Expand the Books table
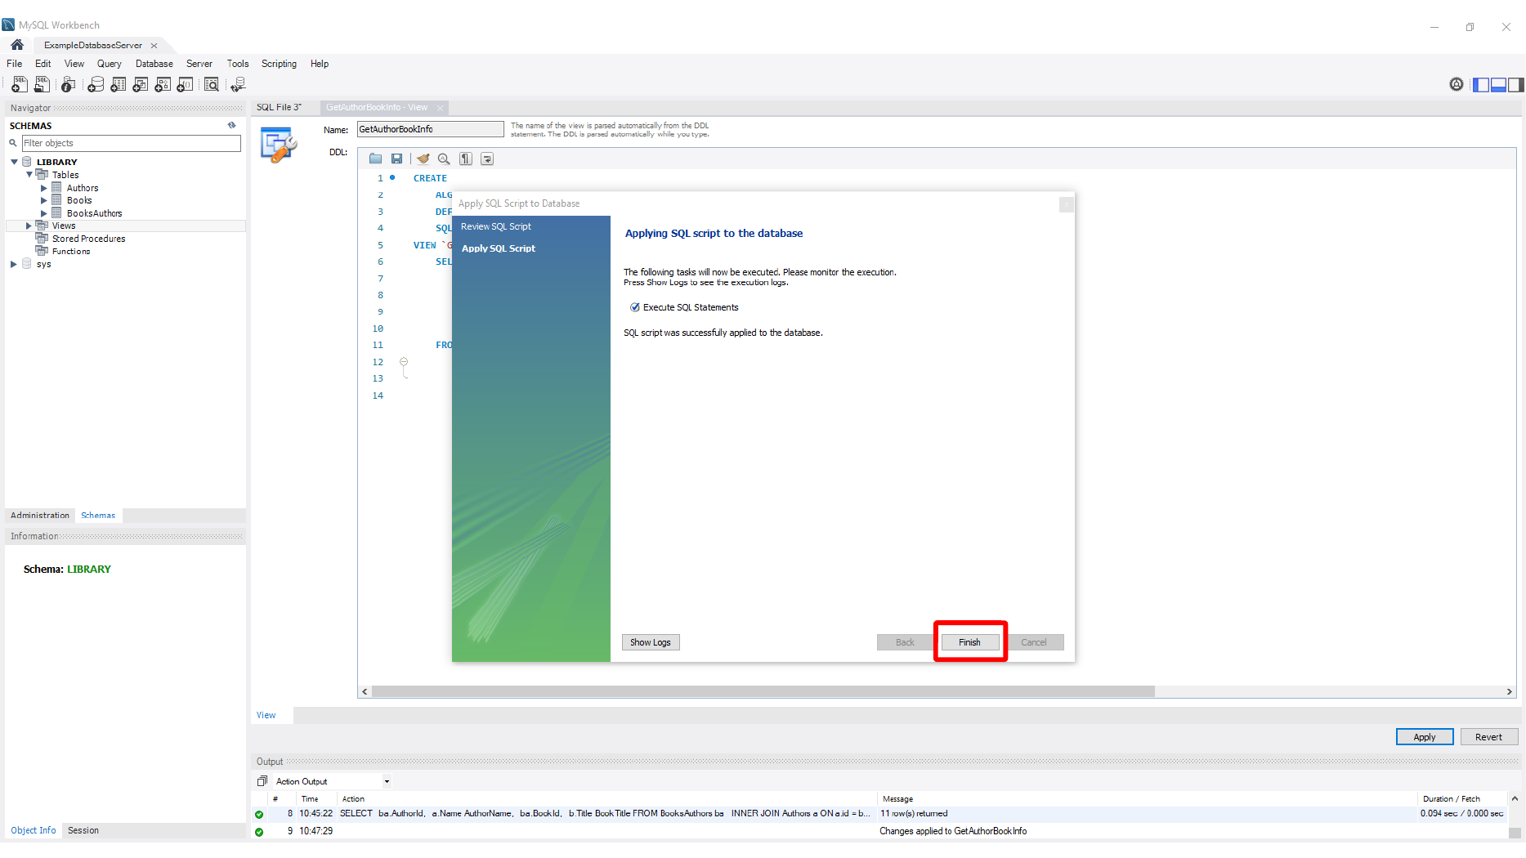Screen dimensions: 1526x858 (44, 199)
